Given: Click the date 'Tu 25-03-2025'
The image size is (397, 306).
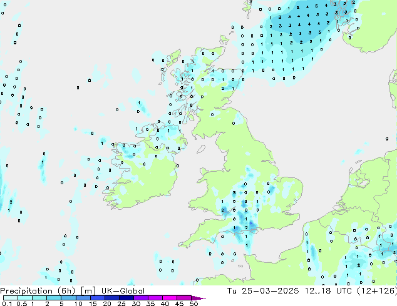Looking at the screenshot, I should [263, 291].
